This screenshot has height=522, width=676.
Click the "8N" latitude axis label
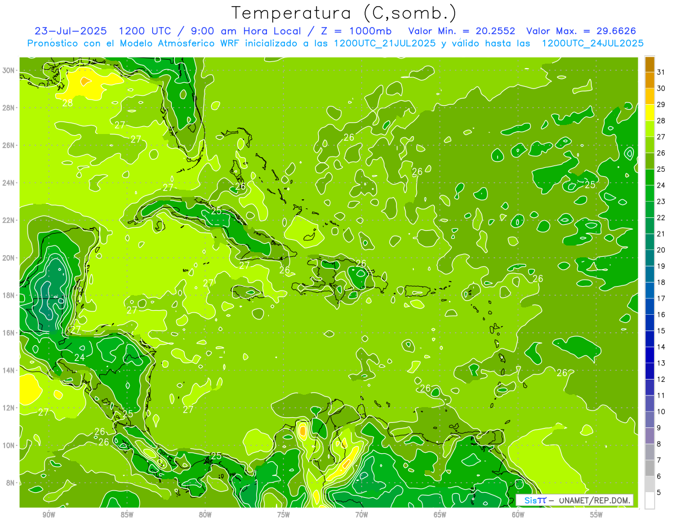pyautogui.click(x=11, y=483)
